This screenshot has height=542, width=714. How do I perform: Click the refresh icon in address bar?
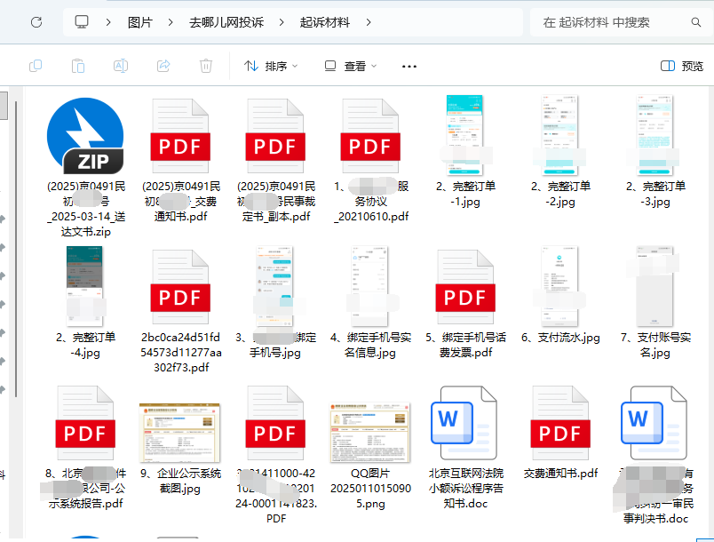pos(36,22)
